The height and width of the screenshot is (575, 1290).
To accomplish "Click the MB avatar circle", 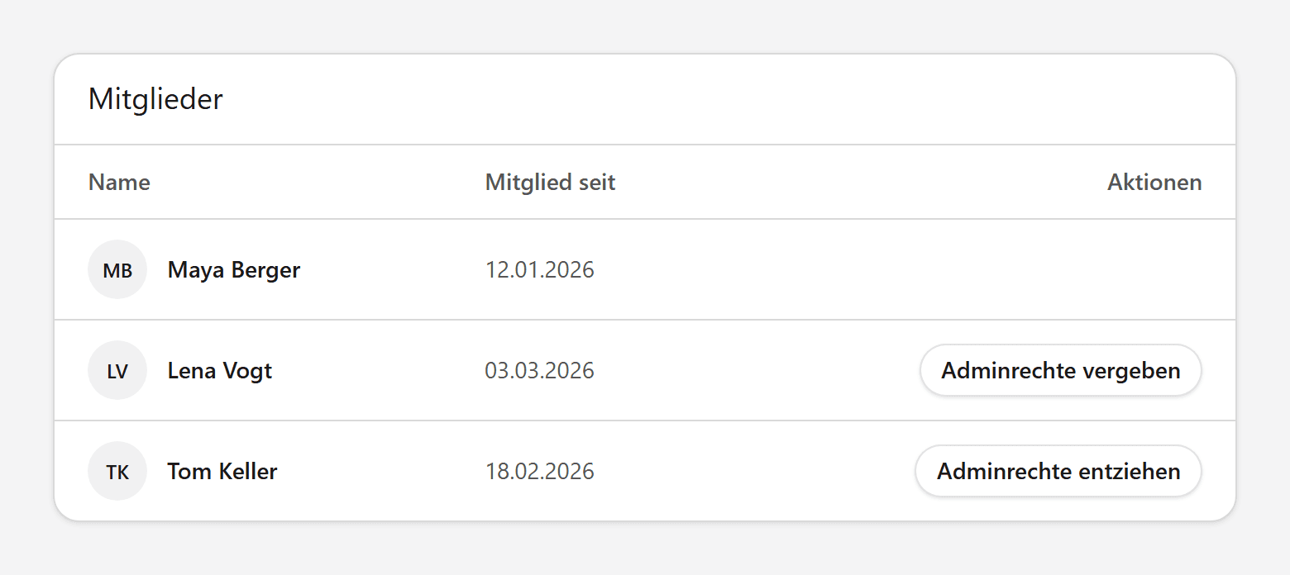I will pos(117,269).
